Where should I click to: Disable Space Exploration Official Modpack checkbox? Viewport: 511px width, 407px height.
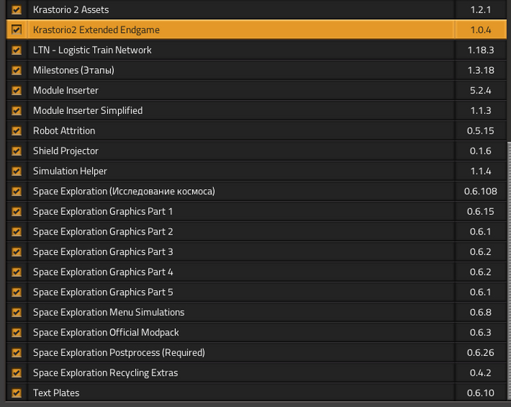16,332
